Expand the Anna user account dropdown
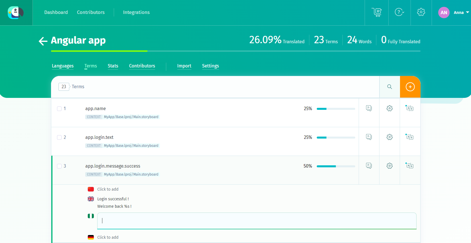 (x=454, y=13)
